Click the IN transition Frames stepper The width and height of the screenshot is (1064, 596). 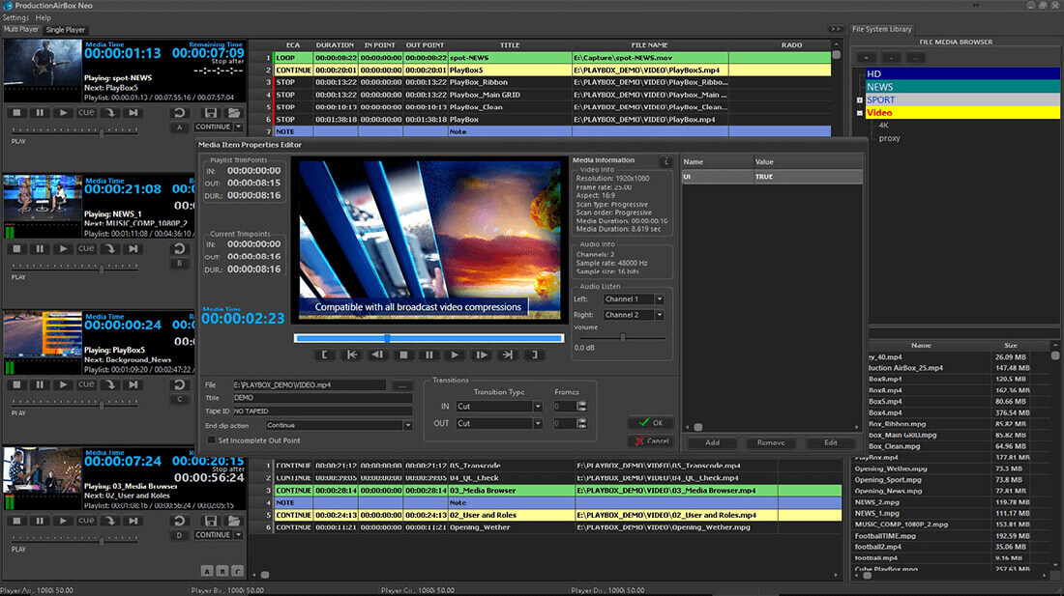point(581,407)
